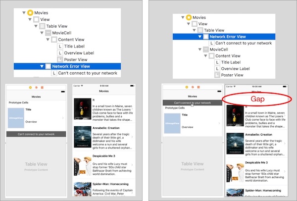Click the View icon in the left outline
This screenshot has width=297, height=201.
click(x=36, y=19)
